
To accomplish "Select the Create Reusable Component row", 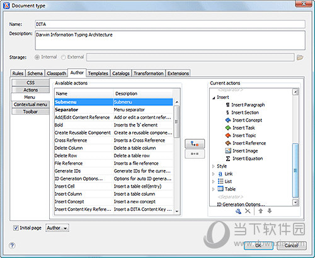I will pos(113,133).
